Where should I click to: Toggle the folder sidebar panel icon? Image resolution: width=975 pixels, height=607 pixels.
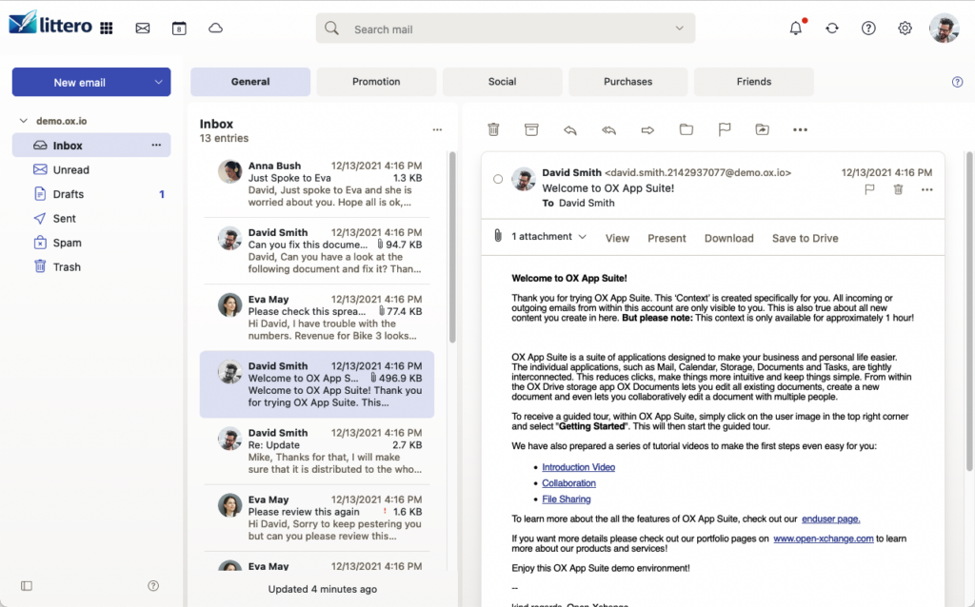tap(26, 586)
